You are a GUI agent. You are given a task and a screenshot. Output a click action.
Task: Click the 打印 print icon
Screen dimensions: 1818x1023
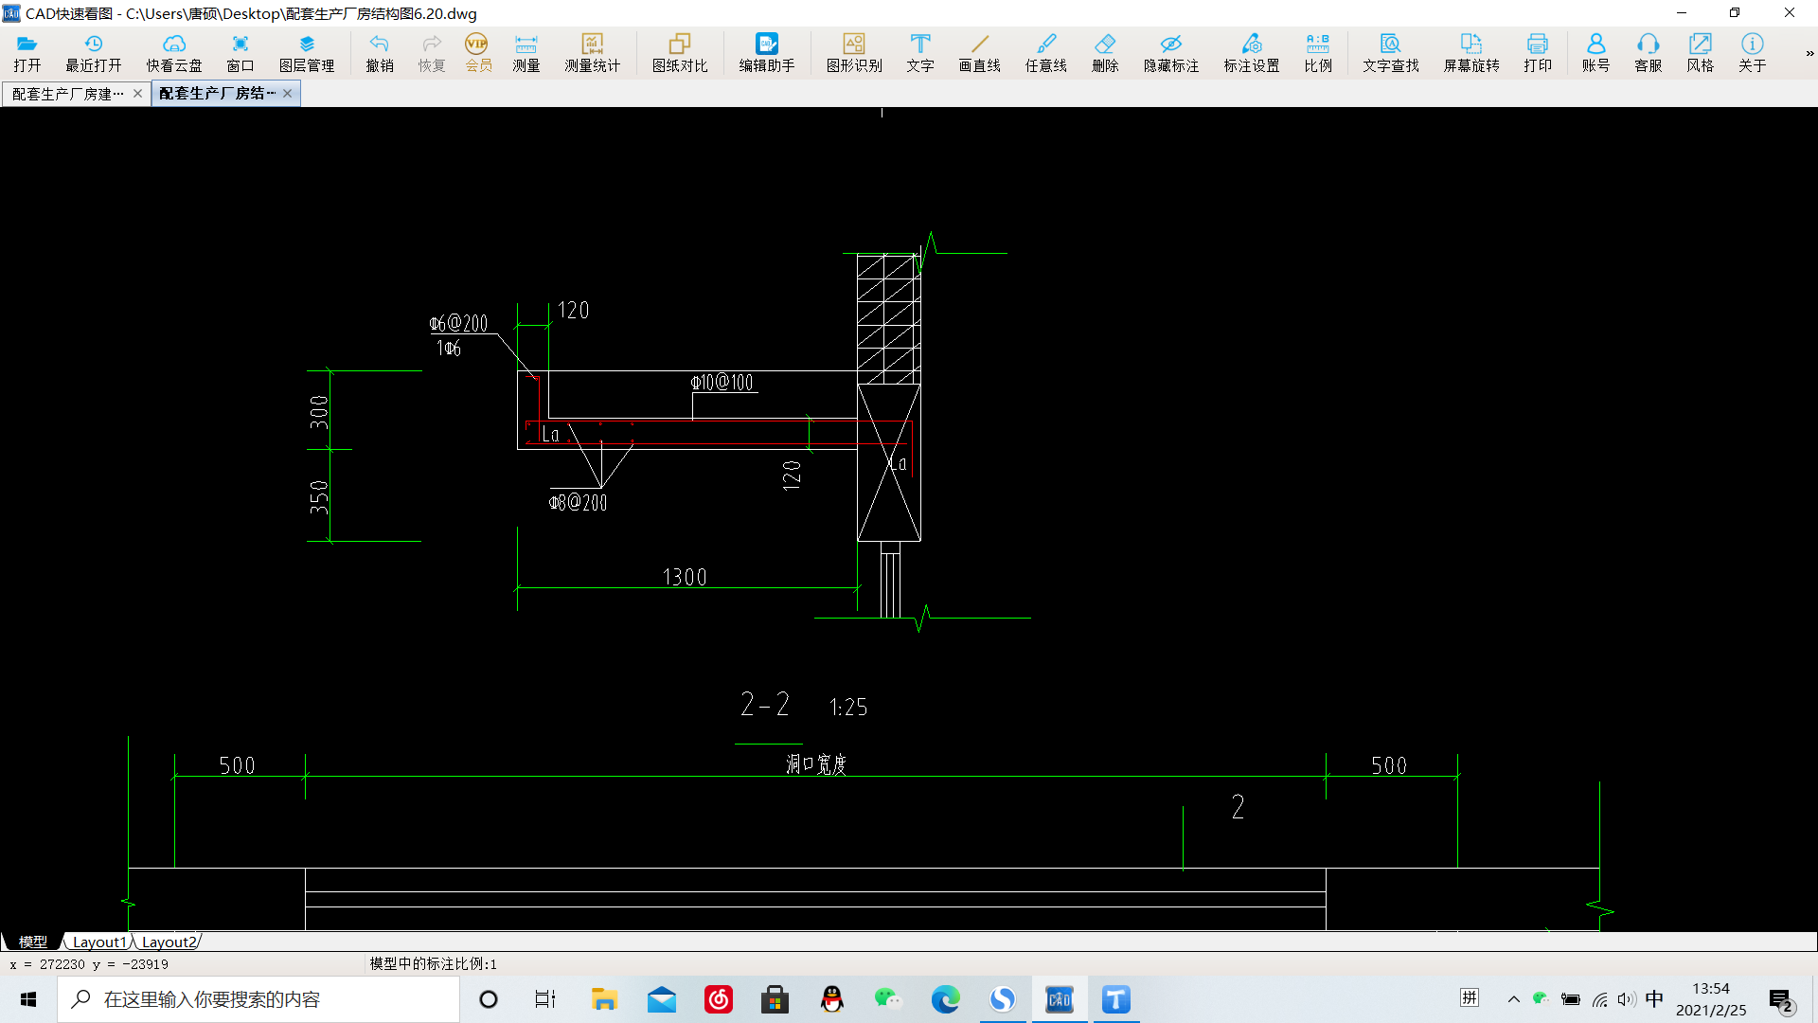coord(1538,53)
